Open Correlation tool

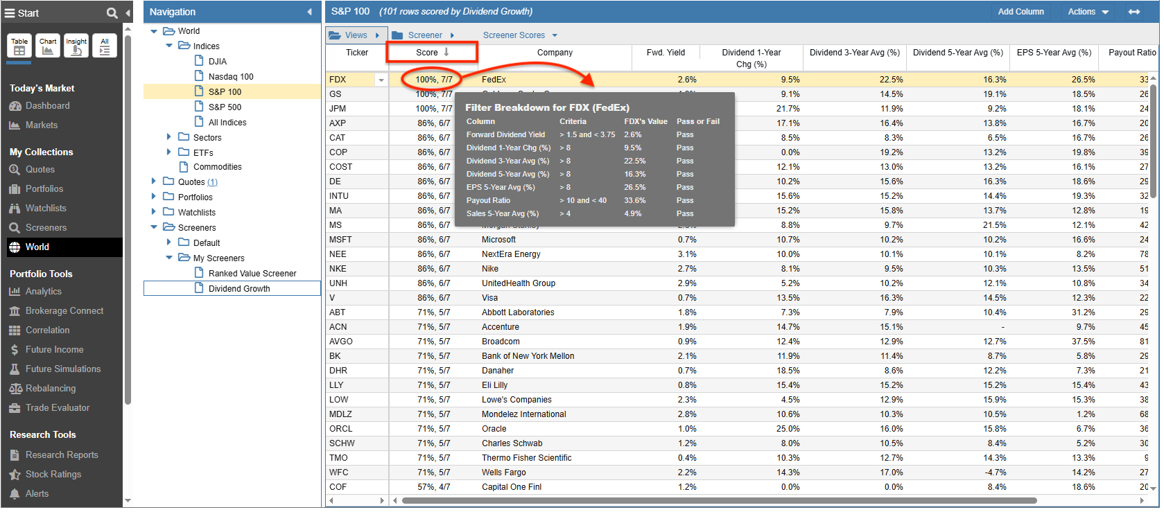click(39, 330)
